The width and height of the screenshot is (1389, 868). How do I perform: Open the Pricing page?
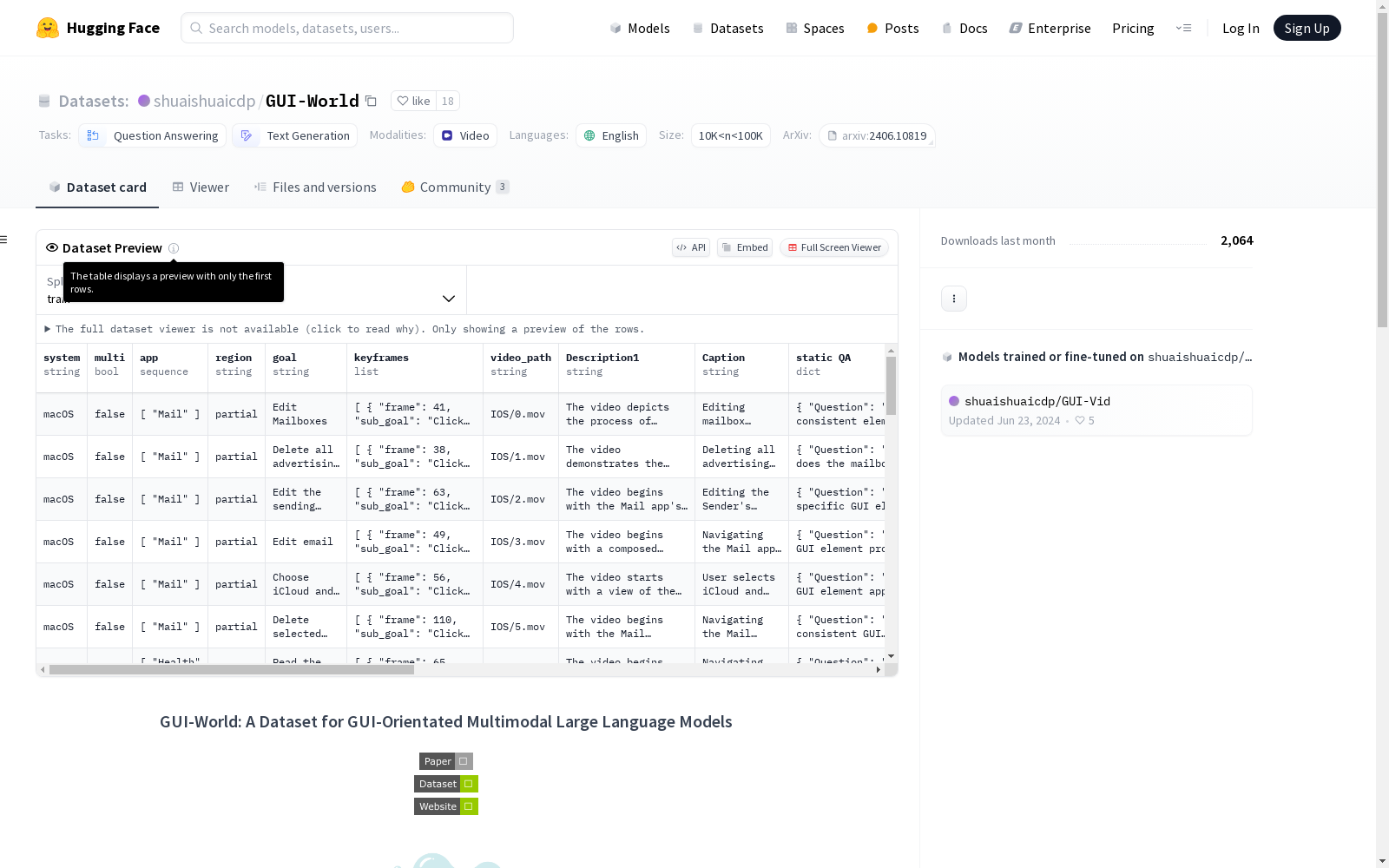tap(1133, 28)
